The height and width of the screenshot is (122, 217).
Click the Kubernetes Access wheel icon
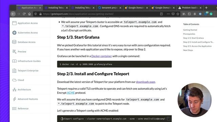click(14, 33)
